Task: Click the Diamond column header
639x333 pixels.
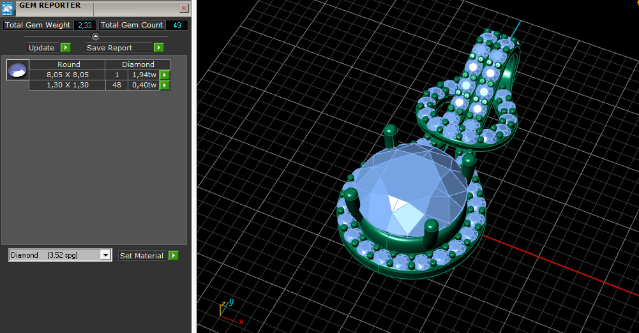Action: (138, 64)
